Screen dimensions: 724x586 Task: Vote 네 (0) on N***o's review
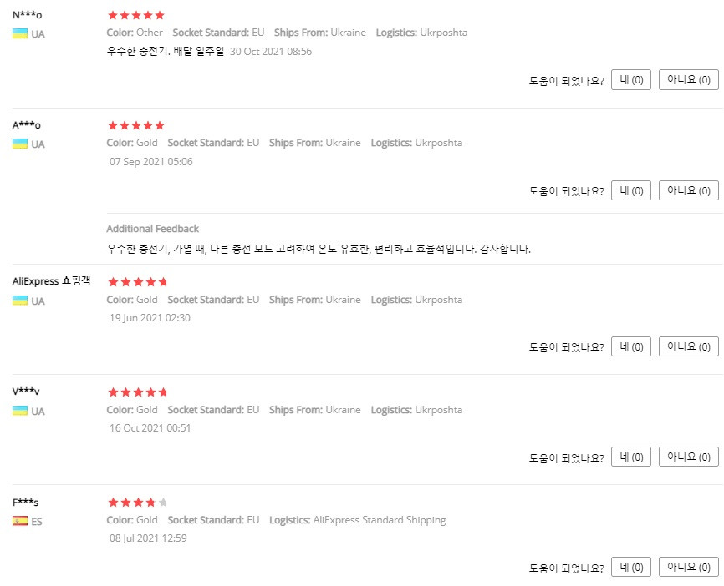[630, 80]
